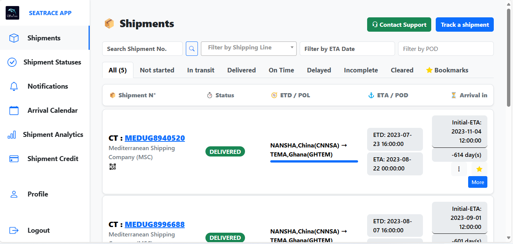Click the Shipment Credit card icon
This screenshot has width=513, height=244.
14,159
